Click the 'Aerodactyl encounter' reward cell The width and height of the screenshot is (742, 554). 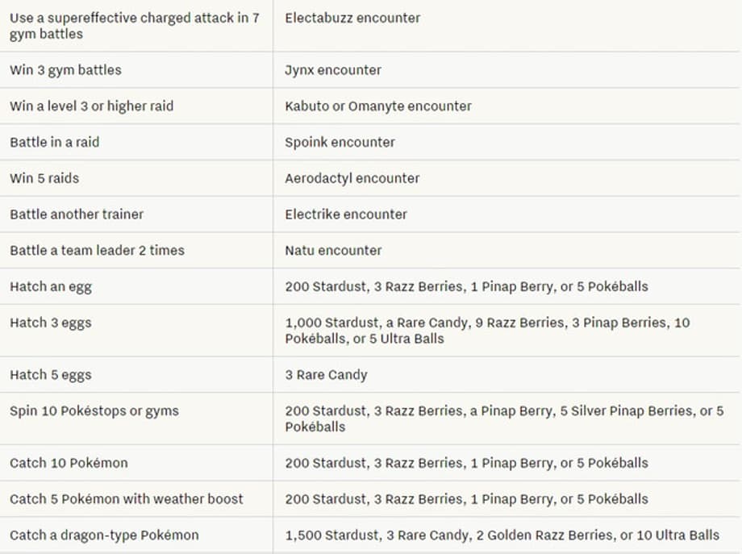pos(352,178)
